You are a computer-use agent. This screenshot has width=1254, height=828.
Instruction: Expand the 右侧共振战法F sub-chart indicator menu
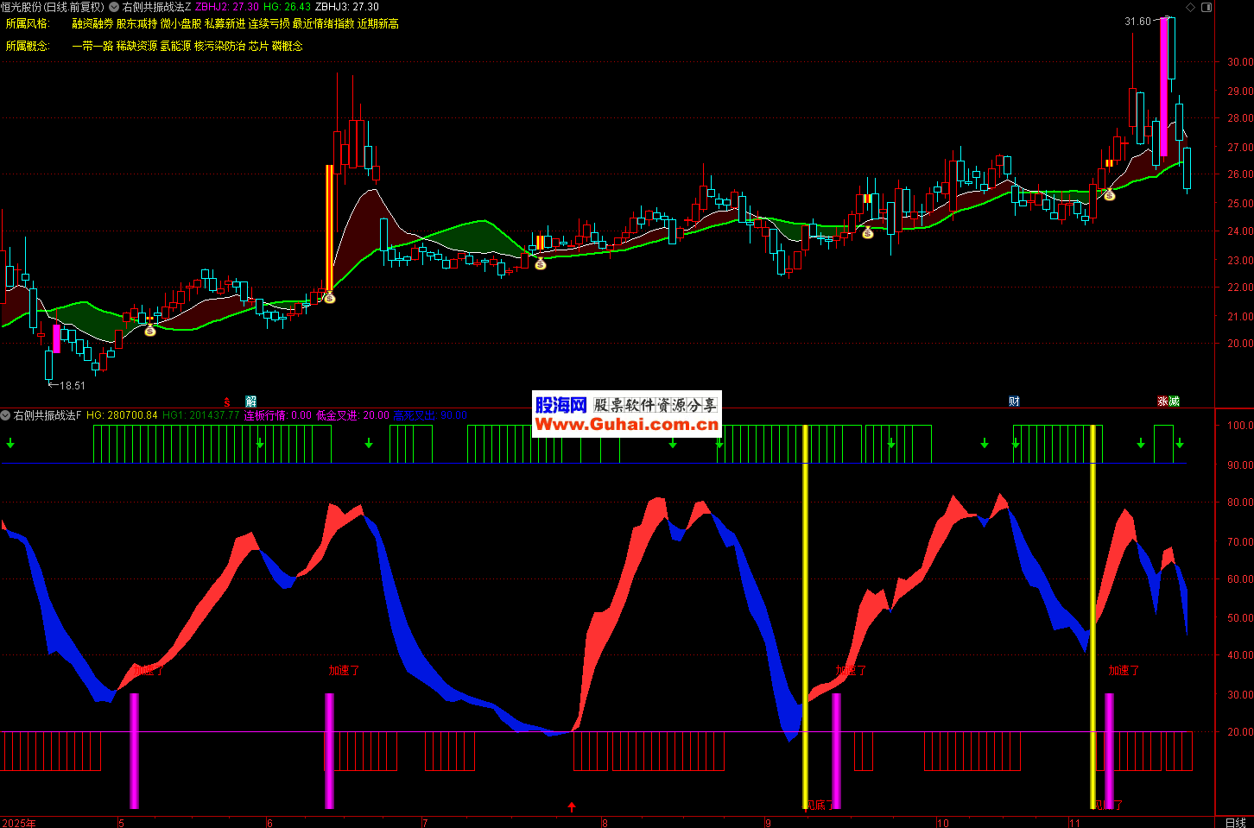point(6,415)
